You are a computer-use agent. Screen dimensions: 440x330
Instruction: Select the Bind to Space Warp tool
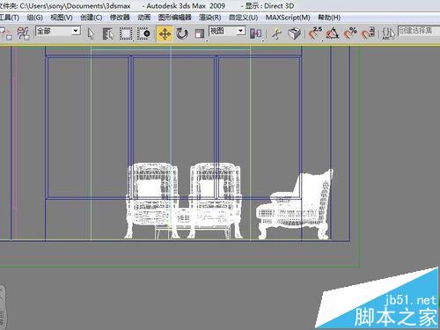pyautogui.click(x=24, y=33)
